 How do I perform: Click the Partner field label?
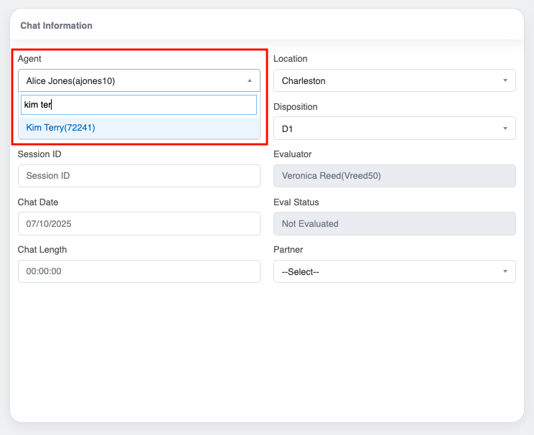tap(288, 250)
